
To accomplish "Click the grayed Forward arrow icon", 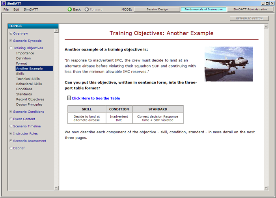I will click(x=87, y=9).
